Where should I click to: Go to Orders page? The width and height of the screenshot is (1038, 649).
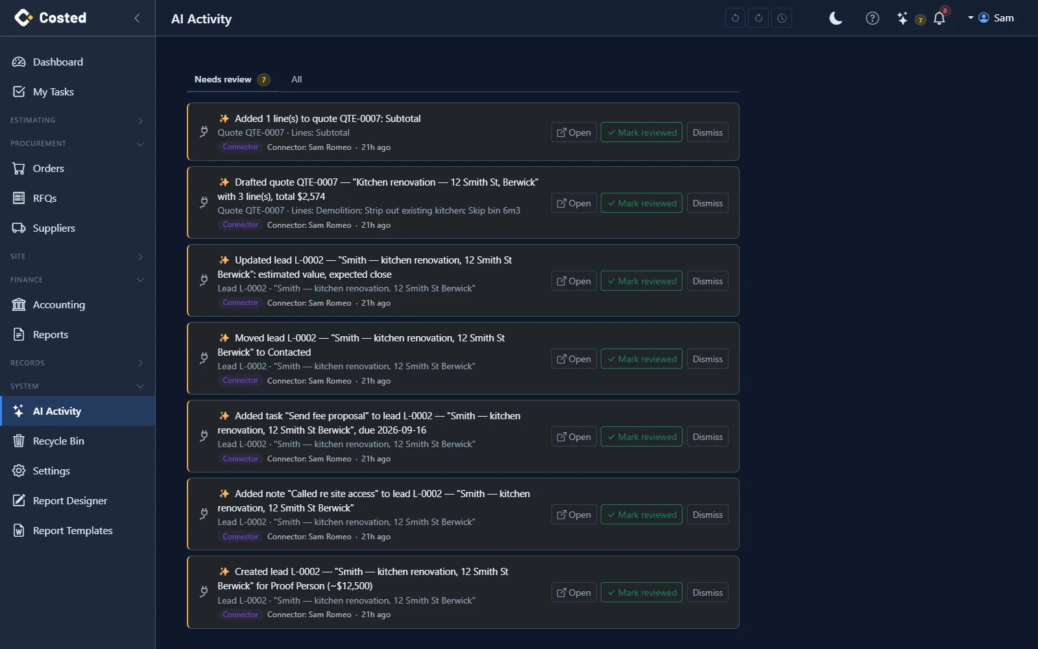pos(77,168)
